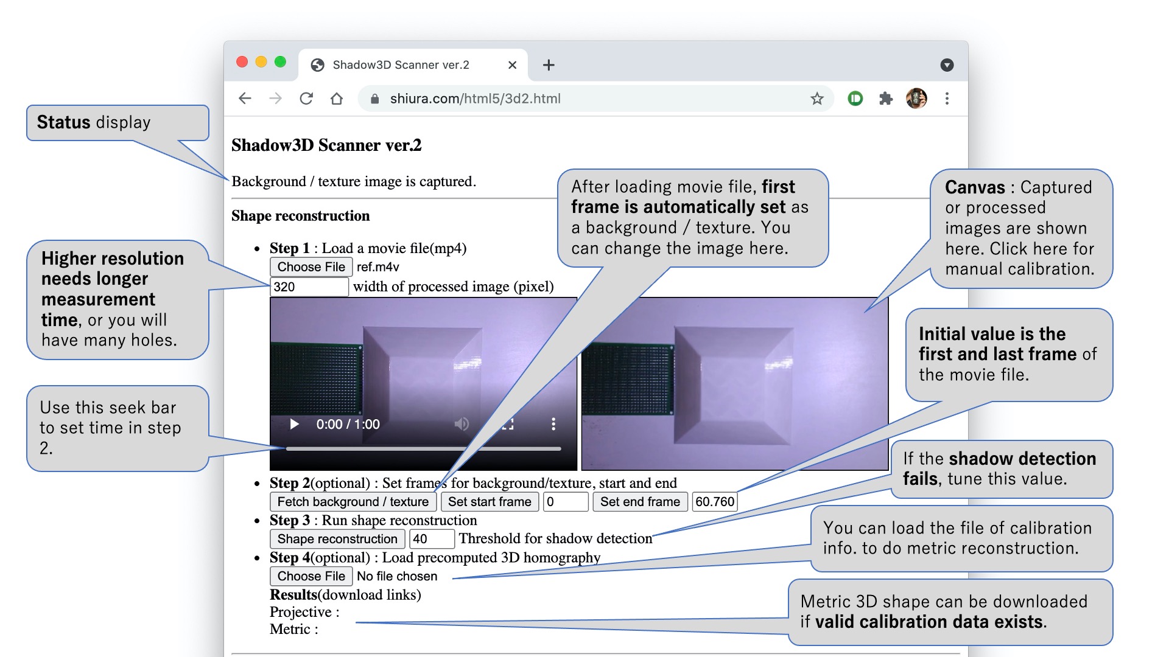Bookmark the page with the star icon
The width and height of the screenshot is (1169, 657).
[x=817, y=99]
